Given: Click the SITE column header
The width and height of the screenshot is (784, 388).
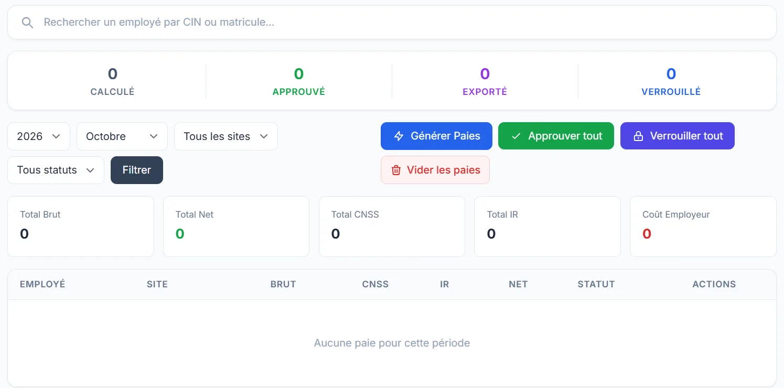Looking at the screenshot, I should (x=157, y=284).
